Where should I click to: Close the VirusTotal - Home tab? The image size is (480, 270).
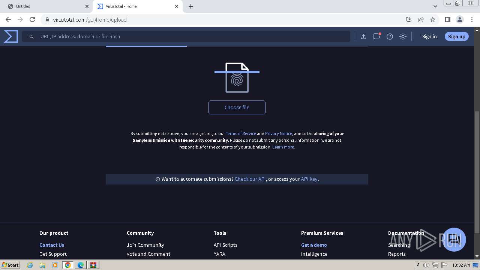point(177,6)
